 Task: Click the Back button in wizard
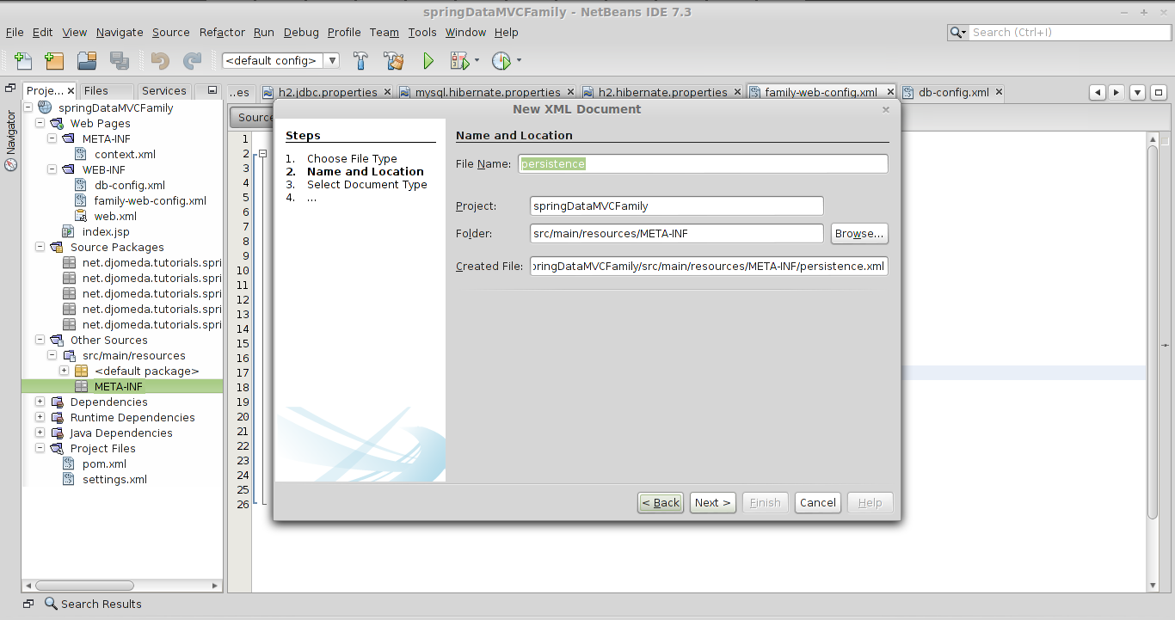pyautogui.click(x=661, y=503)
